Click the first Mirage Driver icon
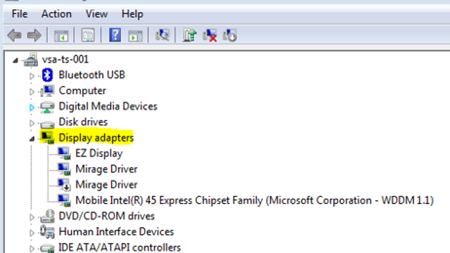Viewport: 450px width, 253px height. [x=64, y=169]
